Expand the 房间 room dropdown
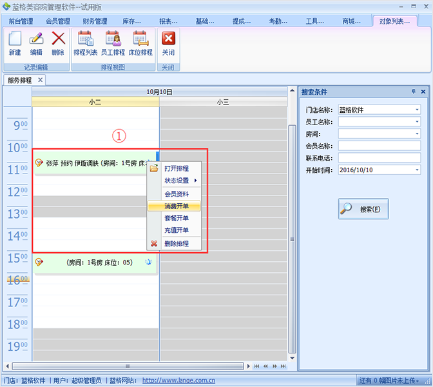The width and height of the screenshot is (433, 387). pos(417,134)
